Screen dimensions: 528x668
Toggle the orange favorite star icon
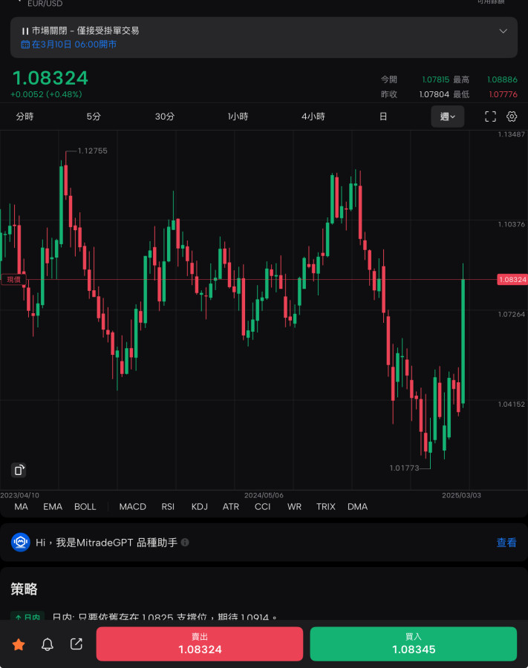[19, 644]
